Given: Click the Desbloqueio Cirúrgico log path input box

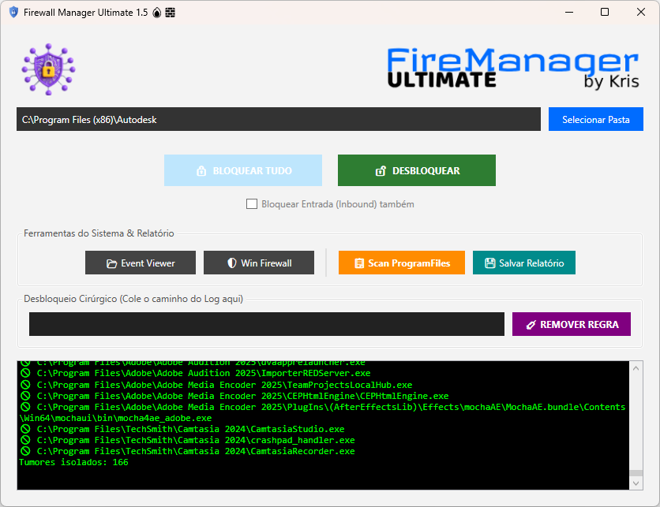Looking at the screenshot, I should pos(266,323).
